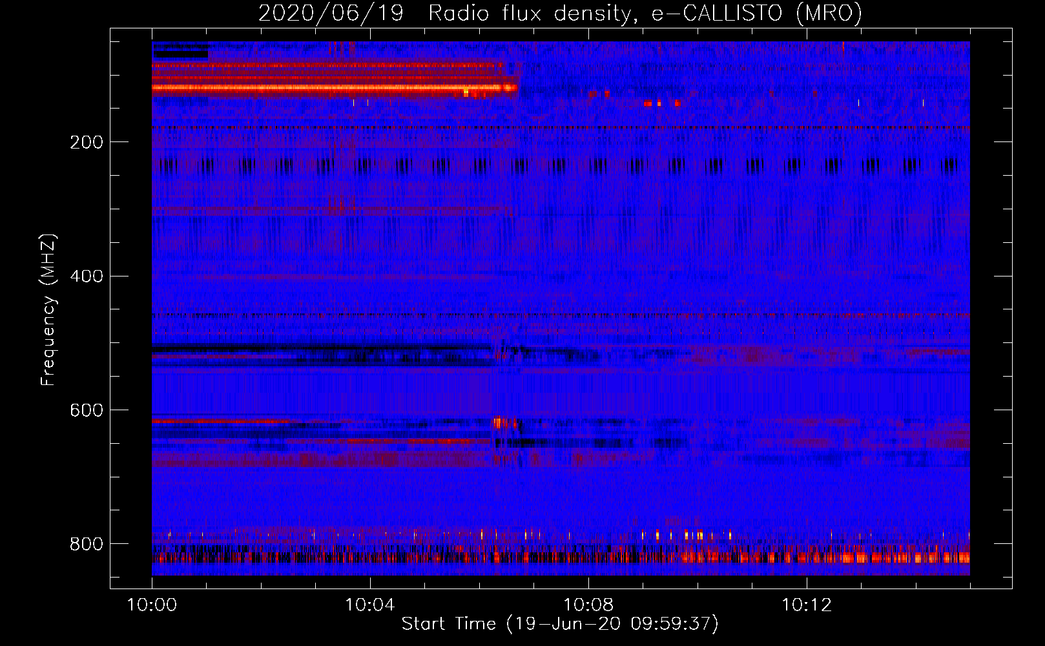Click the 10:00 time axis label
Image resolution: width=1045 pixels, height=646 pixels.
pyautogui.click(x=152, y=605)
